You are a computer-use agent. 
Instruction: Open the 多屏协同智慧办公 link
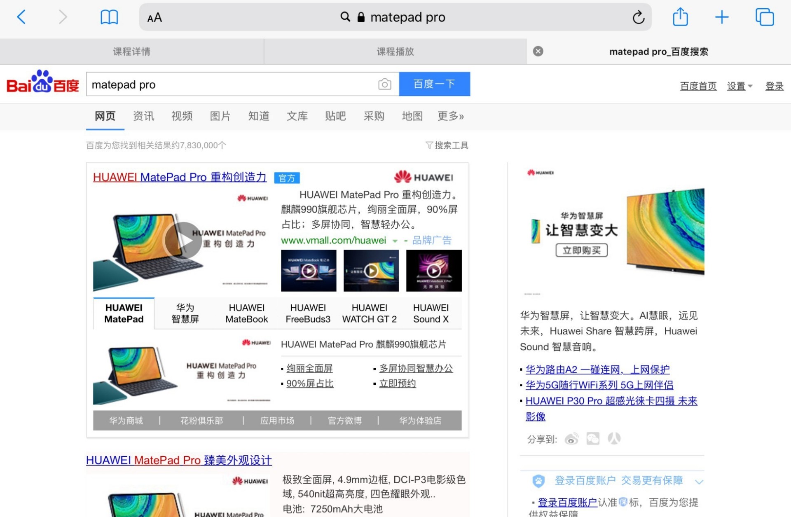pos(416,368)
